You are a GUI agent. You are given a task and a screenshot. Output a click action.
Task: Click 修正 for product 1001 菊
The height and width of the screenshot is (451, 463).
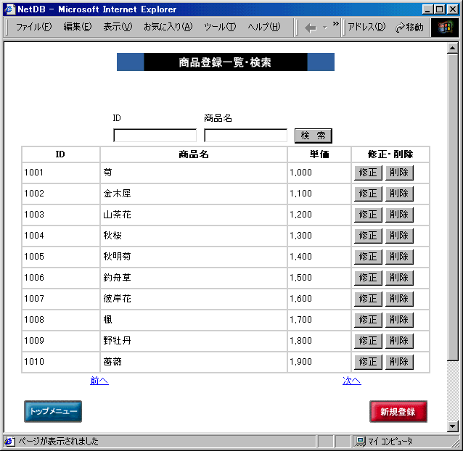[x=368, y=173]
